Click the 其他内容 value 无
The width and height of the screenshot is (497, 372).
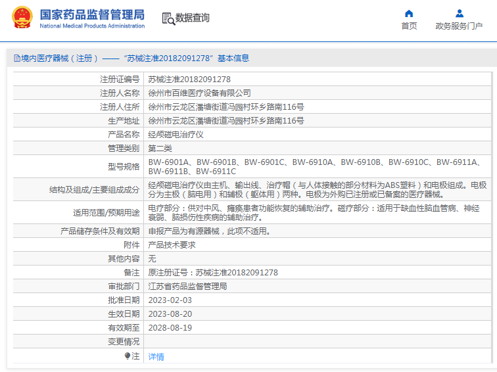coord(152,259)
